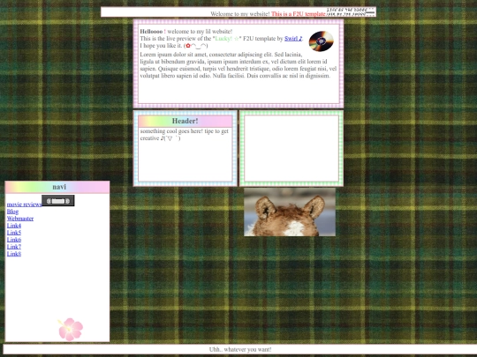Click the next arrow on music widget
Viewport: 477px width, 357px height.
67,201
